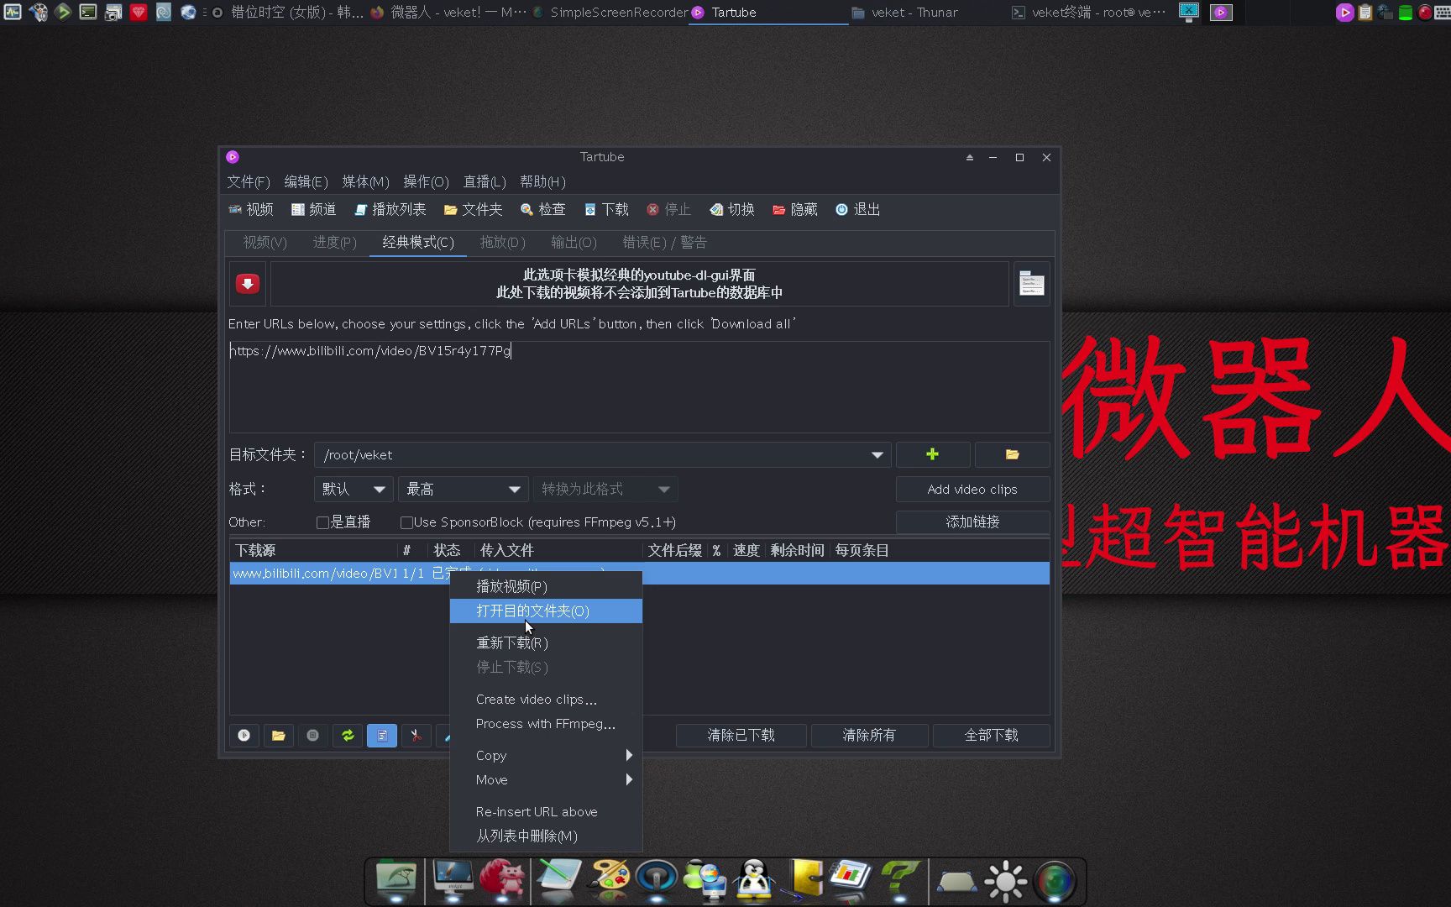
Task: Click the play video icon in bottom toolbar
Action: (x=244, y=735)
